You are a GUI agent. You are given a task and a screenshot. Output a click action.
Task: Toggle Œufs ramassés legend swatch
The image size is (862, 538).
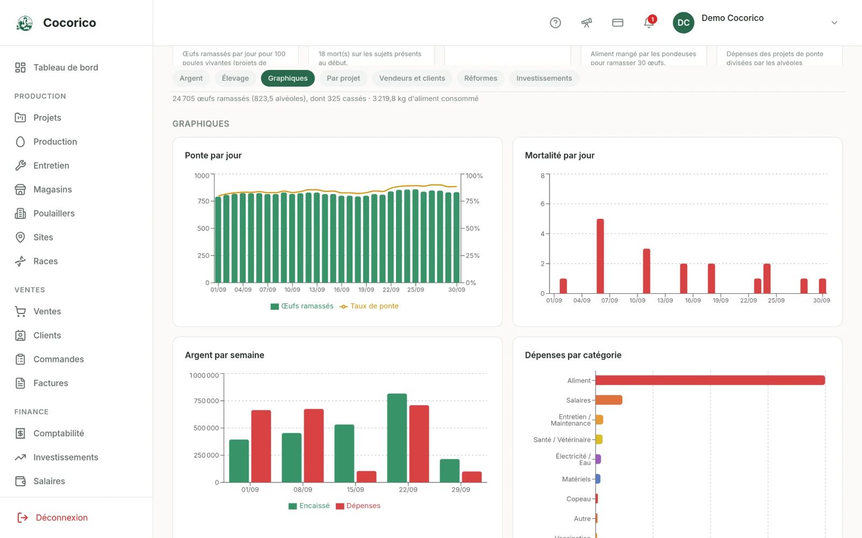tap(275, 307)
